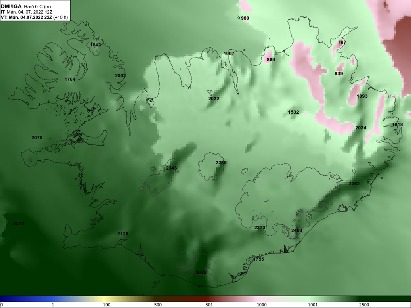
Task: Click the 1818 label on the east coast
Action: point(397,124)
